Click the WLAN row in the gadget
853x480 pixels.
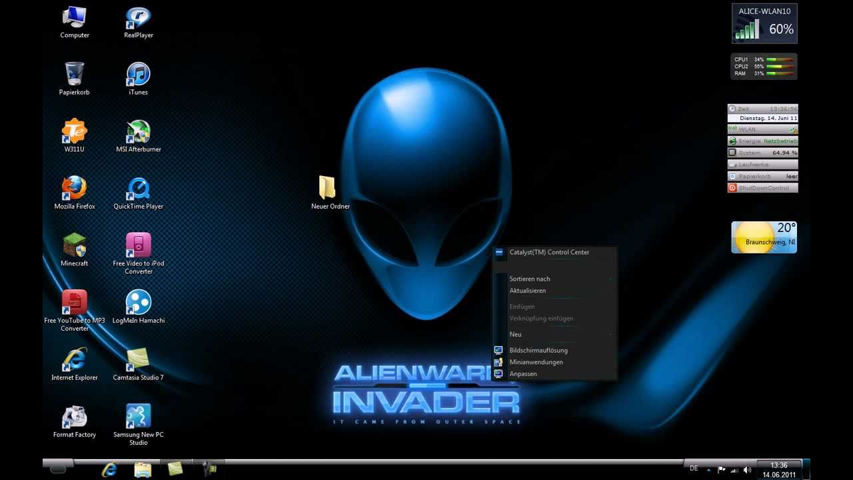pyautogui.click(x=762, y=129)
